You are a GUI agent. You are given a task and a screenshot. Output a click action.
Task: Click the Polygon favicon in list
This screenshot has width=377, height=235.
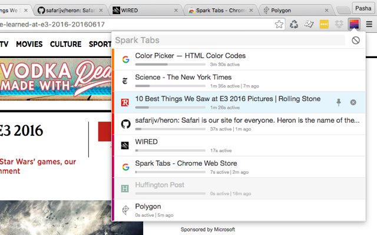125,210
